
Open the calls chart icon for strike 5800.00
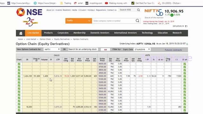tap(19, 101)
